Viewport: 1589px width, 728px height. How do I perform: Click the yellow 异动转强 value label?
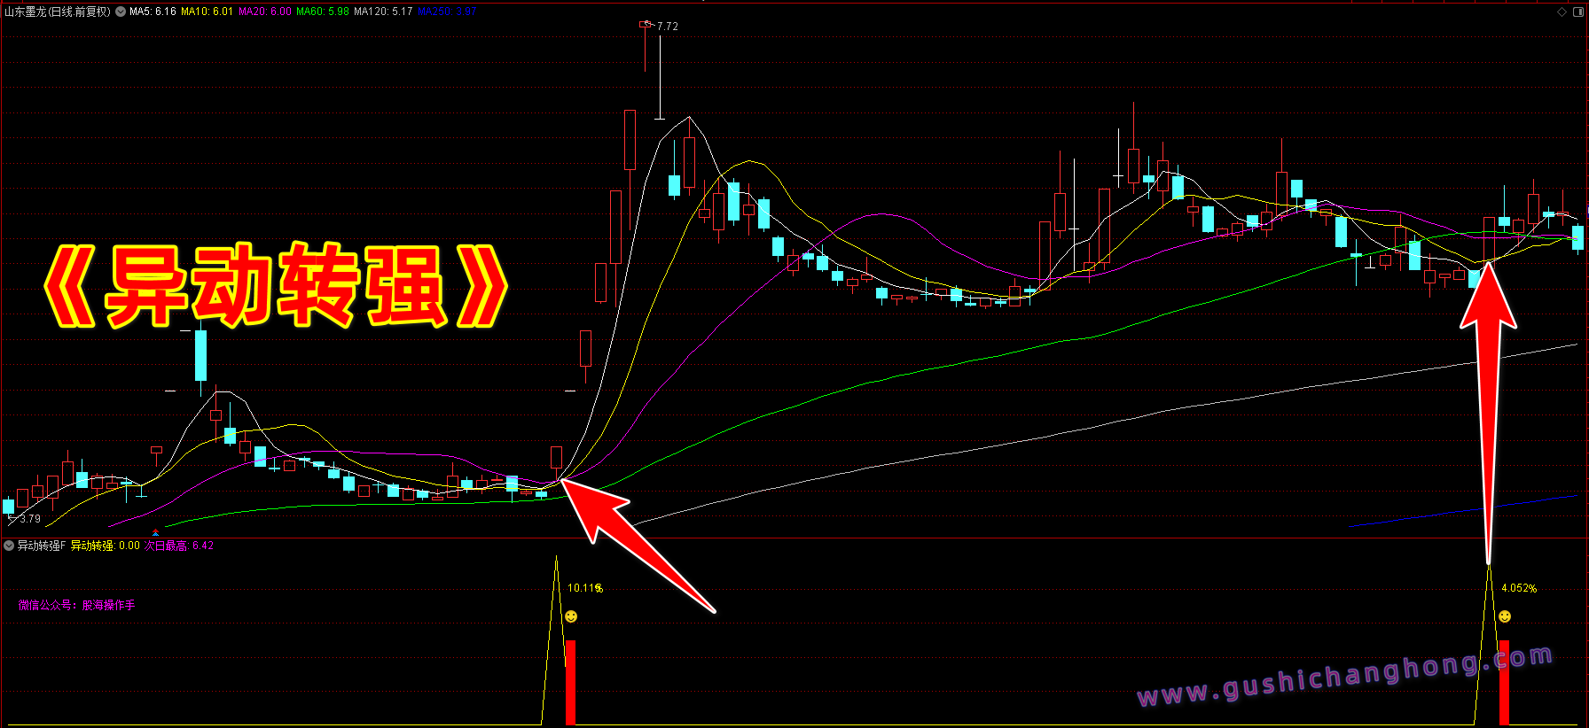click(105, 546)
